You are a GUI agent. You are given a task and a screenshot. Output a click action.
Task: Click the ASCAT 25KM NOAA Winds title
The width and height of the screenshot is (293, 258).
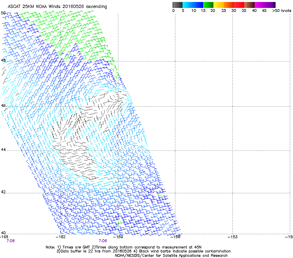tap(57, 7)
